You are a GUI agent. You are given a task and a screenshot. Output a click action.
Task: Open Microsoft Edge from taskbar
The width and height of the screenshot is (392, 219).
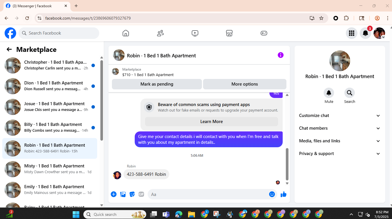tap(179, 214)
